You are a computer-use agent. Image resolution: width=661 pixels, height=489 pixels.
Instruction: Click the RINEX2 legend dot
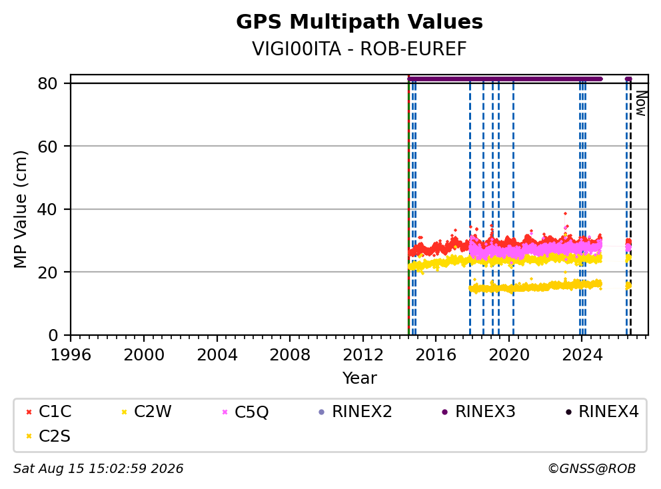pos(322,412)
